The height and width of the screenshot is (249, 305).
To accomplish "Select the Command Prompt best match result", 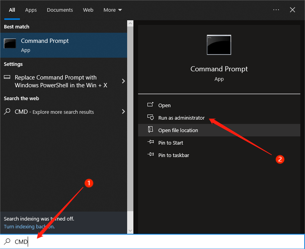I will (x=64, y=45).
